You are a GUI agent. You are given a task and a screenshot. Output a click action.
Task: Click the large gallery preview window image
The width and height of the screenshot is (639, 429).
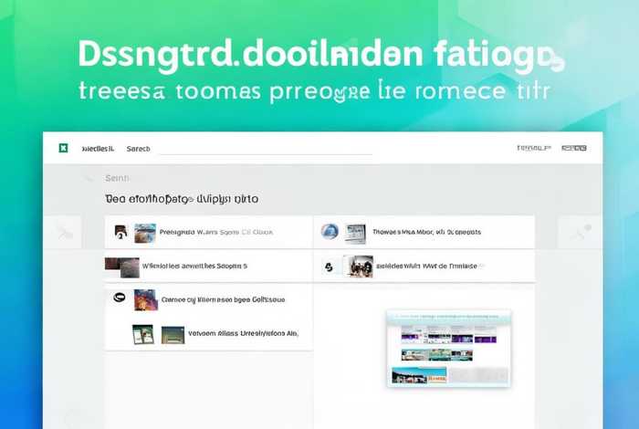[448, 348]
